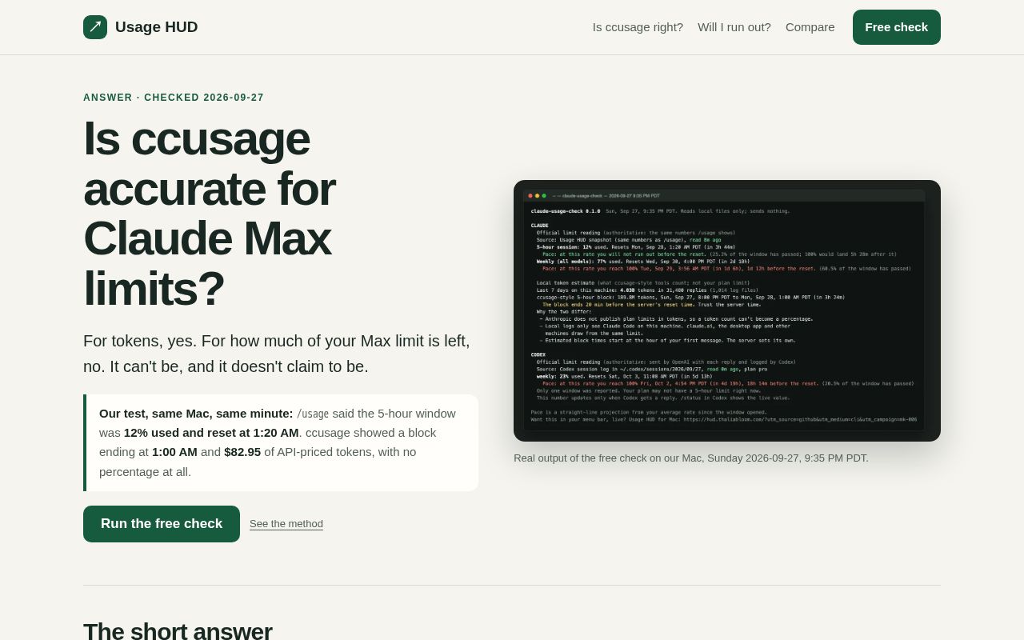The image size is (1024, 640).
Task: Click the 'Real output of the free check' caption
Action: coord(691,458)
